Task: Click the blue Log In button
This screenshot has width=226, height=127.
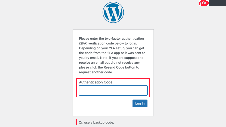Action: tap(140, 103)
